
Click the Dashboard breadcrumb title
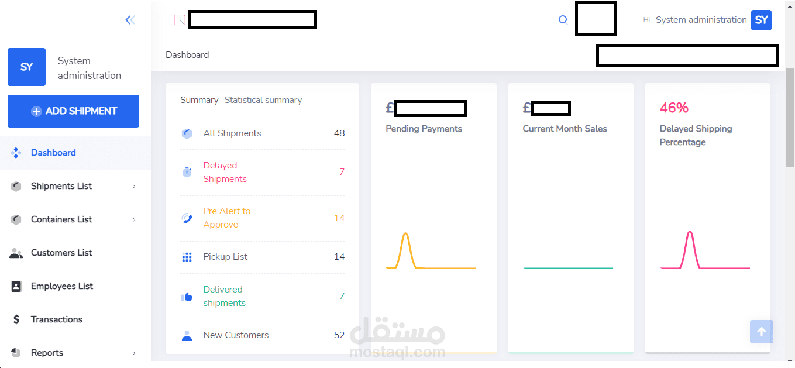(x=187, y=55)
